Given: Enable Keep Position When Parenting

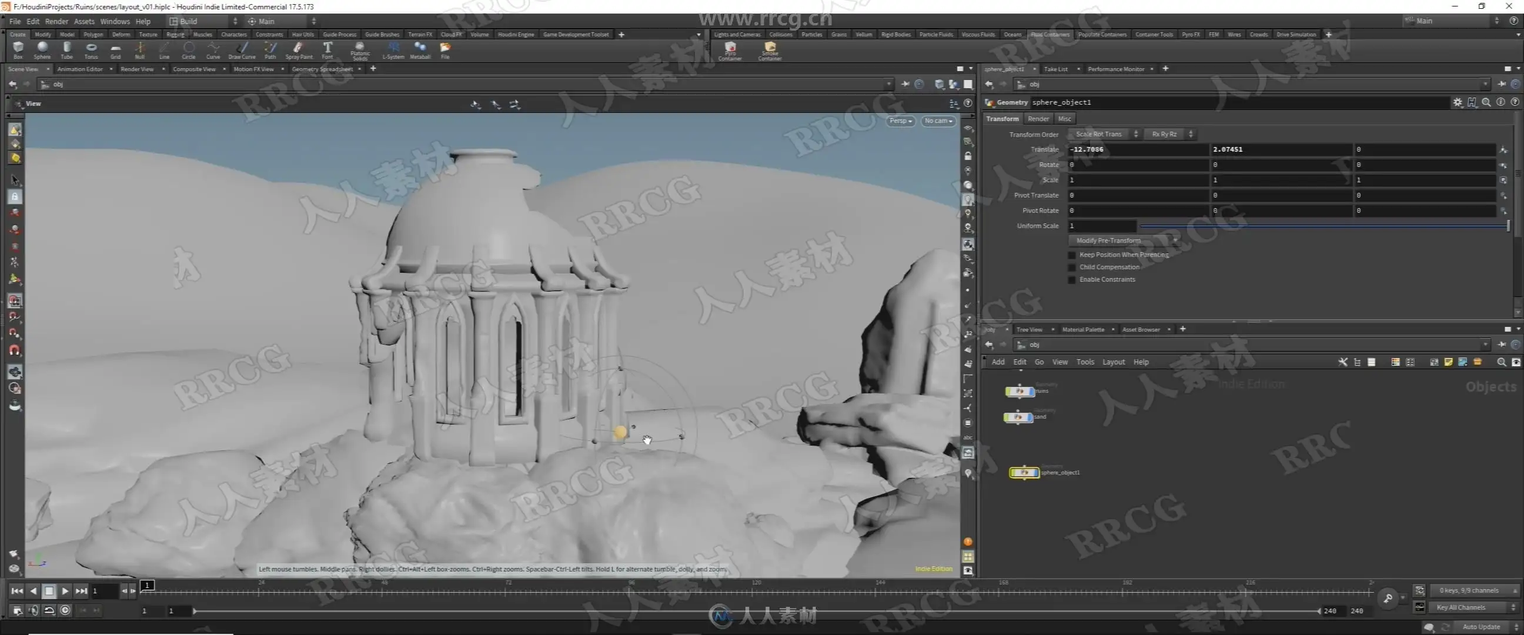Looking at the screenshot, I should click(1071, 255).
